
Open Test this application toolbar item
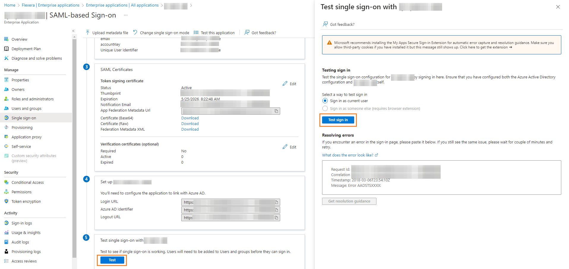[x=214, y=33]
